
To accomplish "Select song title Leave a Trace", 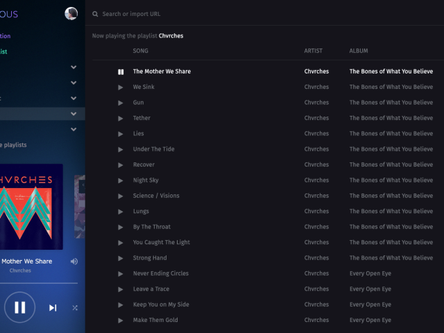I will click(151, 289).
